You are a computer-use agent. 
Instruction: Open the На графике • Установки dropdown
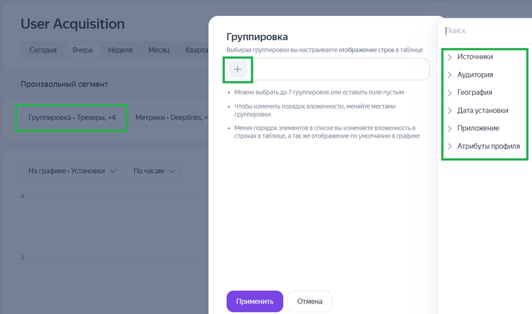click(x=72, y=171)
